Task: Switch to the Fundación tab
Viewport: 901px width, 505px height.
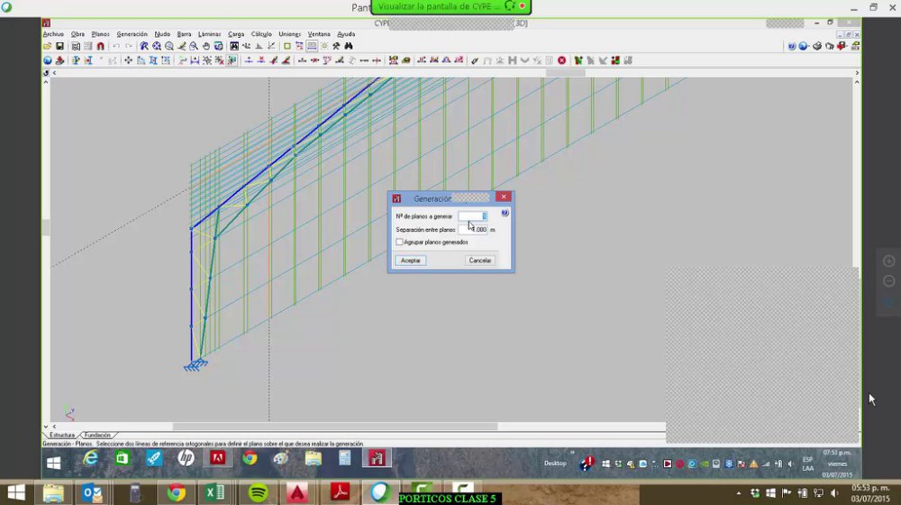Action: click(97, 436)
